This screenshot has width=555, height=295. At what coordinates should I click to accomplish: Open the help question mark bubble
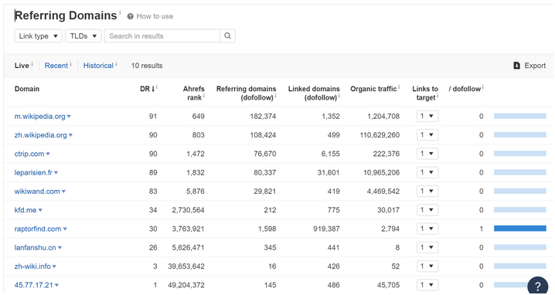tap(537, 286)
